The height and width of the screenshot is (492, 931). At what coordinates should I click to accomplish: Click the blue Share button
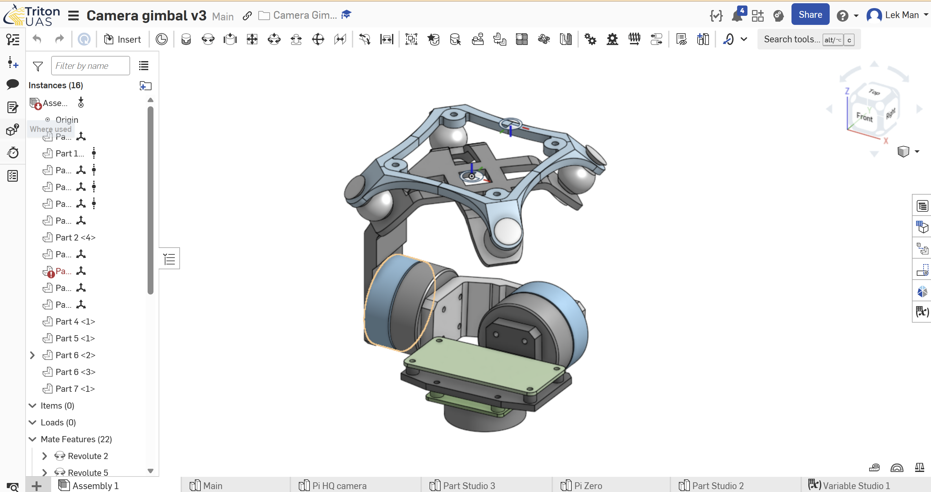coord(810,15)
